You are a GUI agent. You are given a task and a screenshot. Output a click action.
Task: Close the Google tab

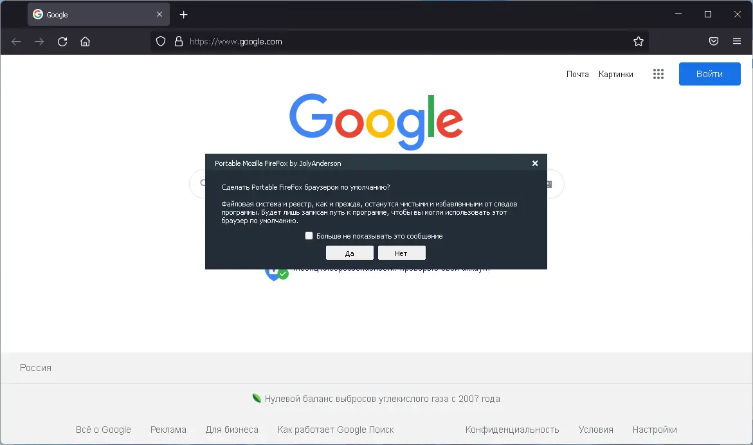point(159,14)
